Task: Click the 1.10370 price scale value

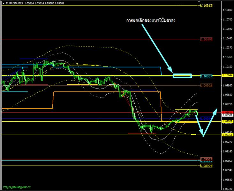Action: 228,47
